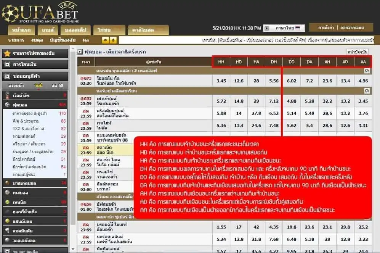Open เทนนิส via its green ball icon
The height and width of the screenshot is (253, 380).
click(8, 202)
